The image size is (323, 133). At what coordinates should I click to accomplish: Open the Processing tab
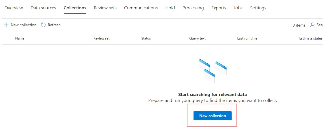tap(193, 8)
